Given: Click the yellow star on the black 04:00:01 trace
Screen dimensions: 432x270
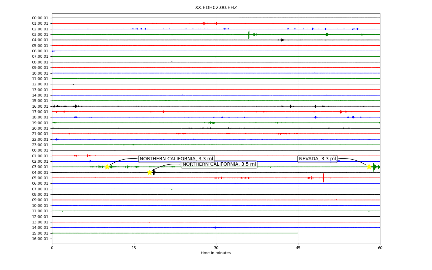Looking at the screenshot, I should click(x=150, y=172).
